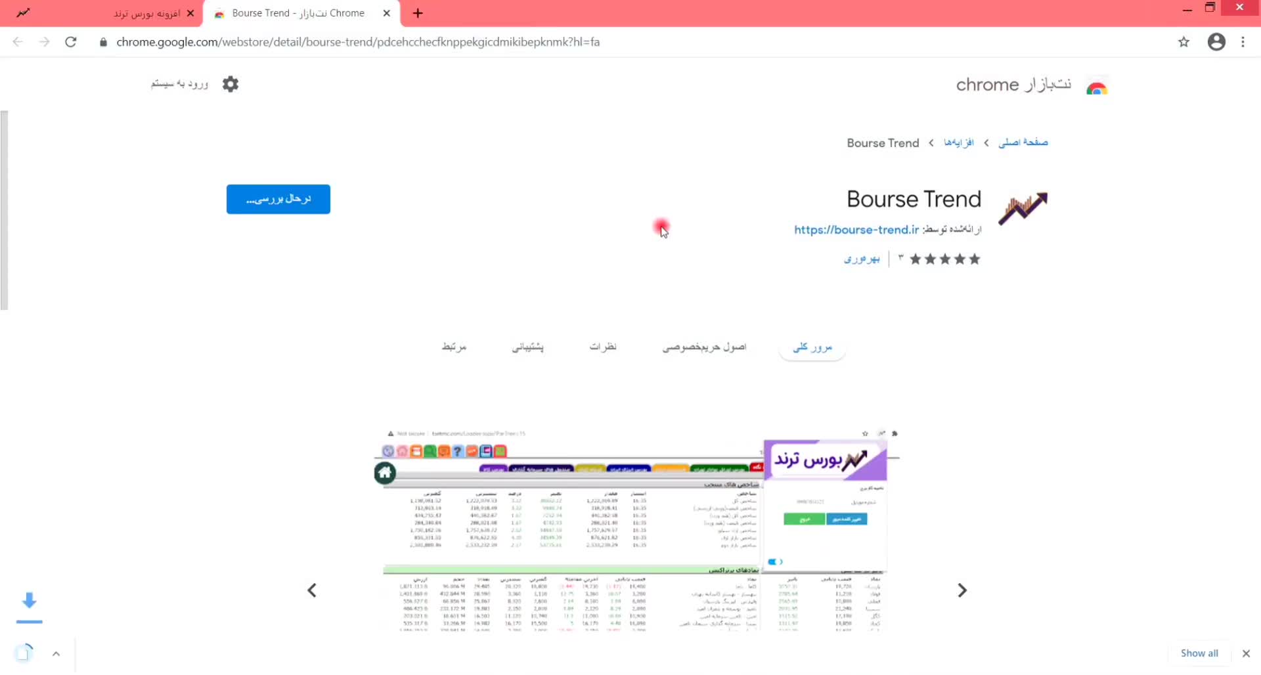Open the Chrome profile avatar icon
Viewport: 1261px width, 675px height.
click(1216, 42)
